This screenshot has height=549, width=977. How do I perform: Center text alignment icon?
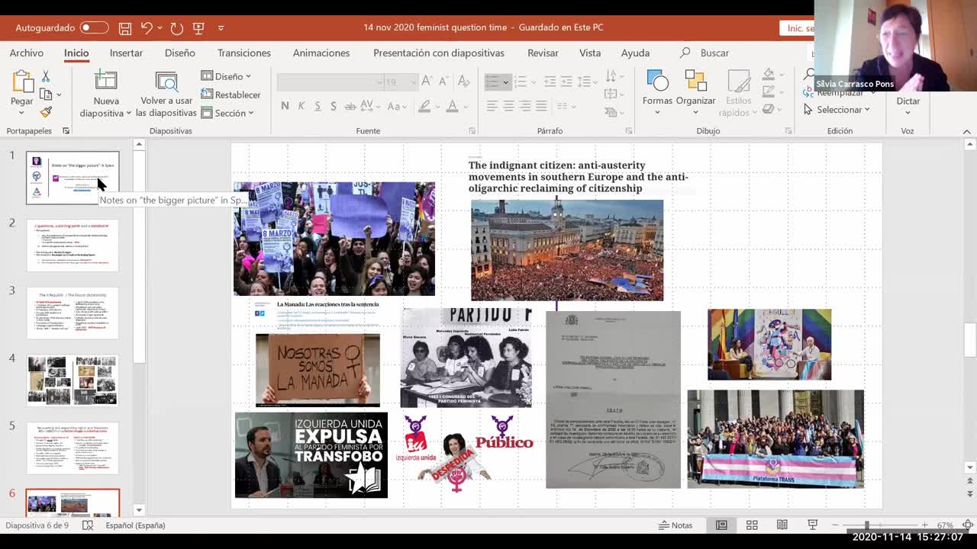(x=509, y=106)
